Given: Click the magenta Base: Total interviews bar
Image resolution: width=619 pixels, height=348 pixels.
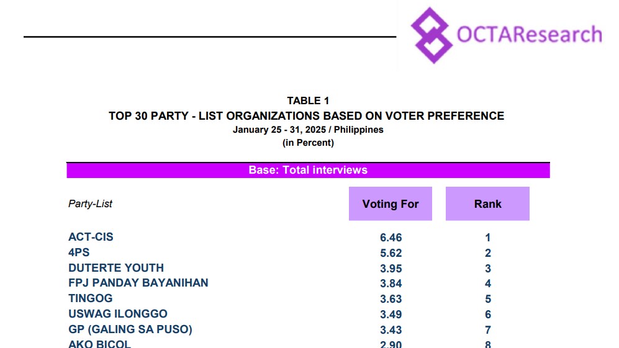Looking at the screenshot, I should pos(308,170).
